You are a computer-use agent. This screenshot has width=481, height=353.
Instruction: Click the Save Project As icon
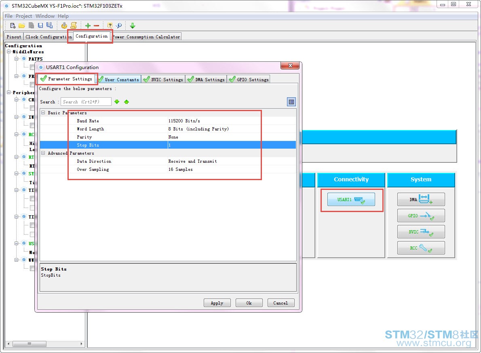point(49,25)
